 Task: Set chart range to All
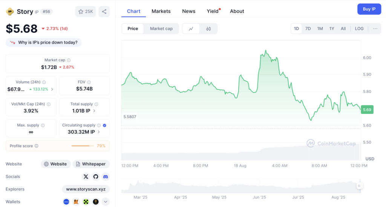[x=343, y=29]
